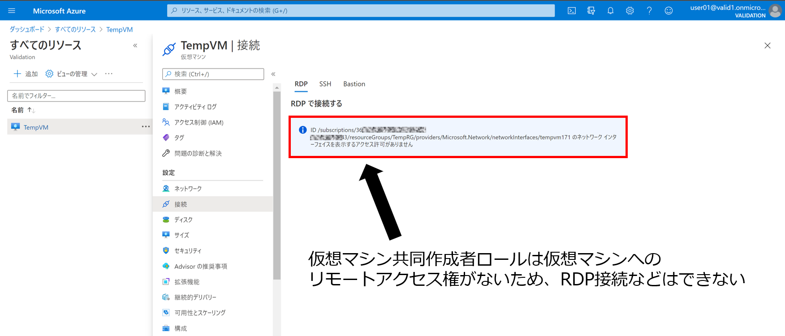Click the 設定 section heading
The height and width of the screenshot is (336, 785).
click(x=168, y=172)
